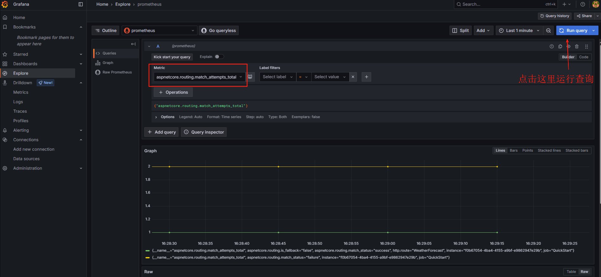Show query A help icon

(x=552, y=47)
